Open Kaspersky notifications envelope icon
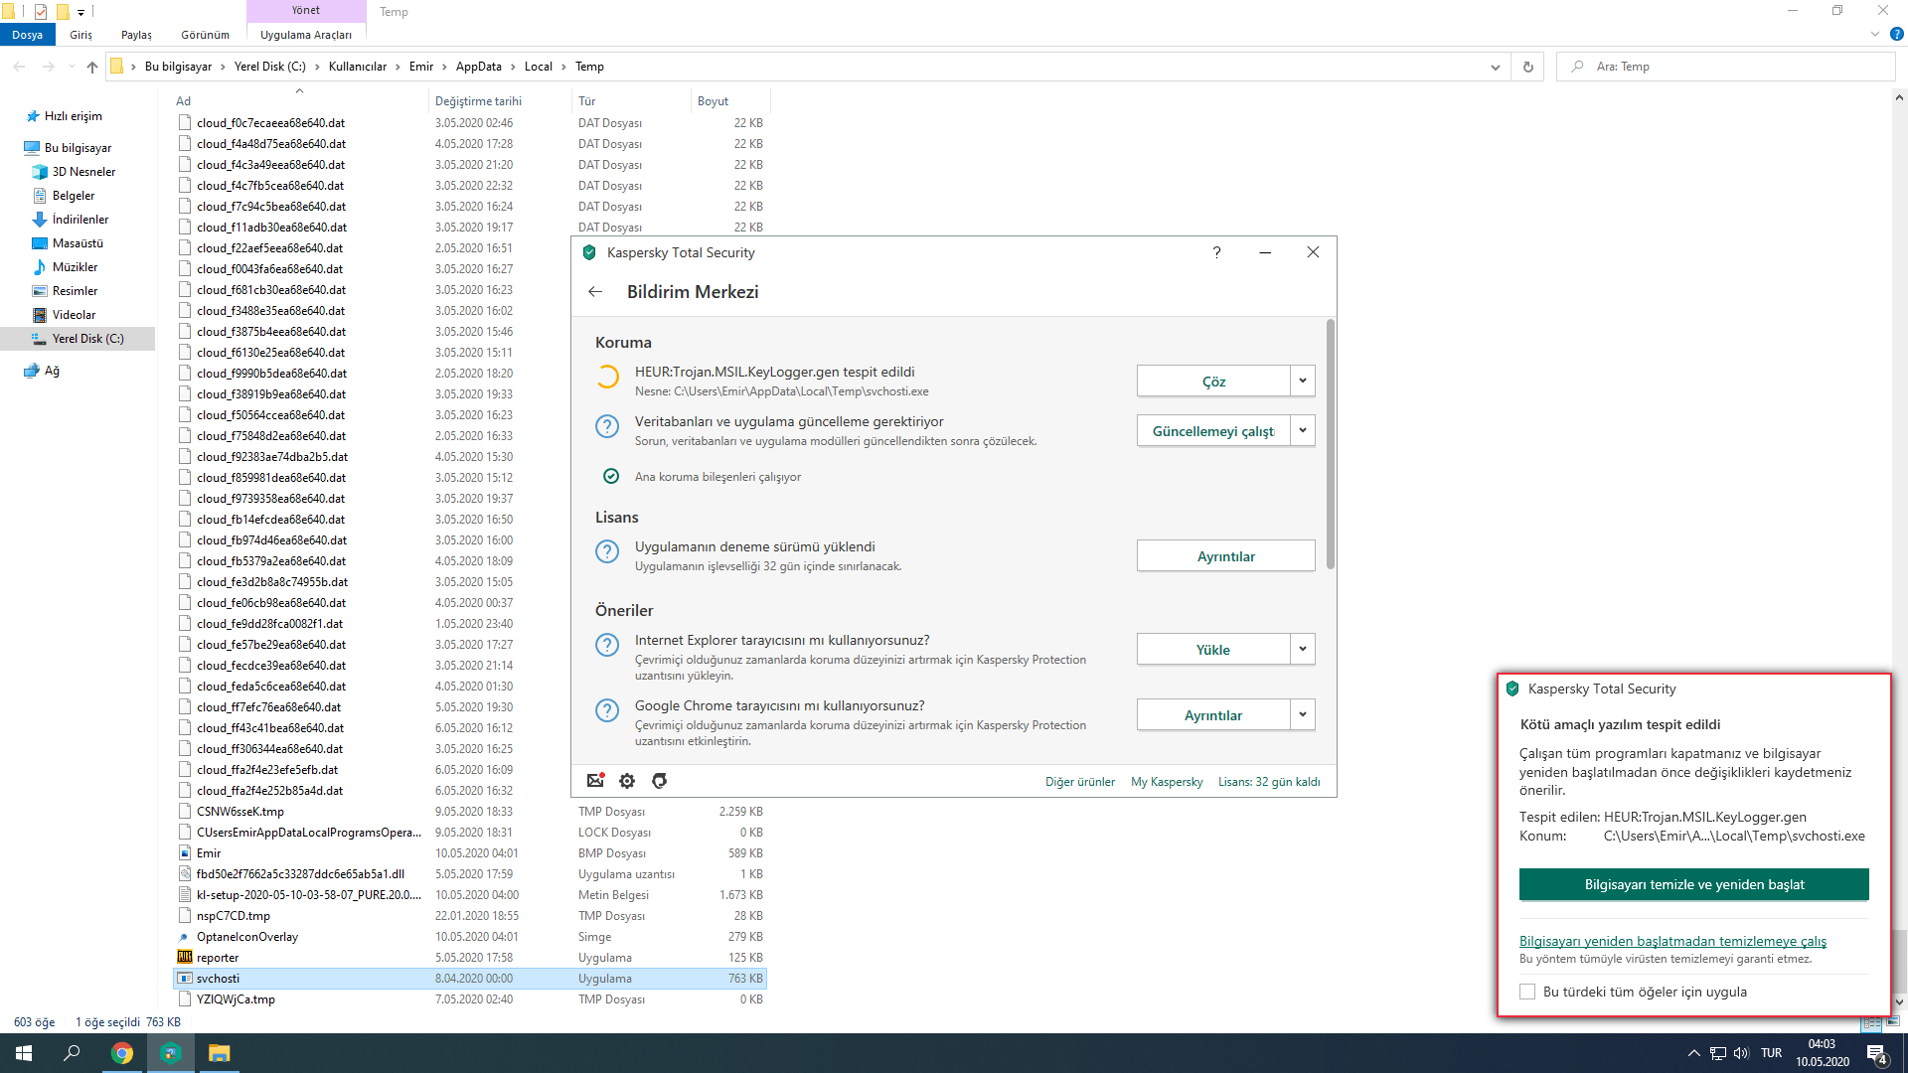Image resolution: width=1908 pixels, height=1073 pixels. coord(595,781)
